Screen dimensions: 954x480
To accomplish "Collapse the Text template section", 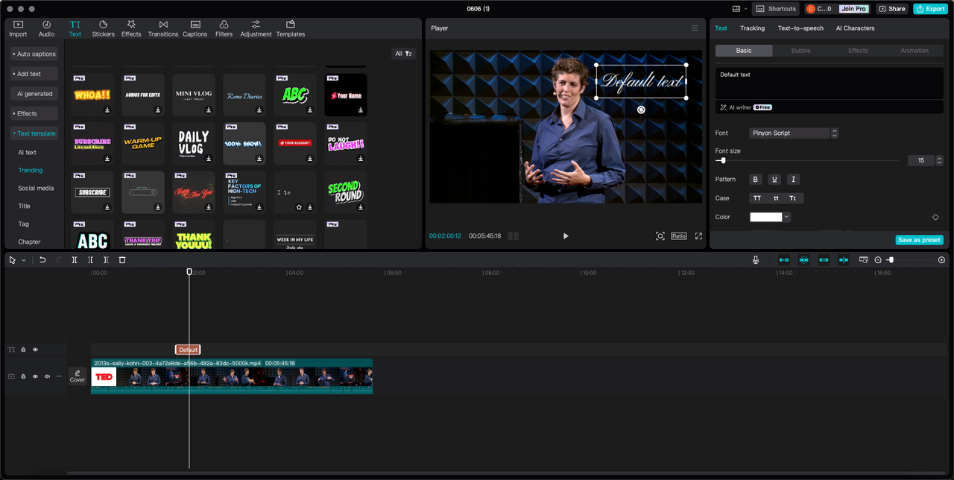I will [34, 133].
